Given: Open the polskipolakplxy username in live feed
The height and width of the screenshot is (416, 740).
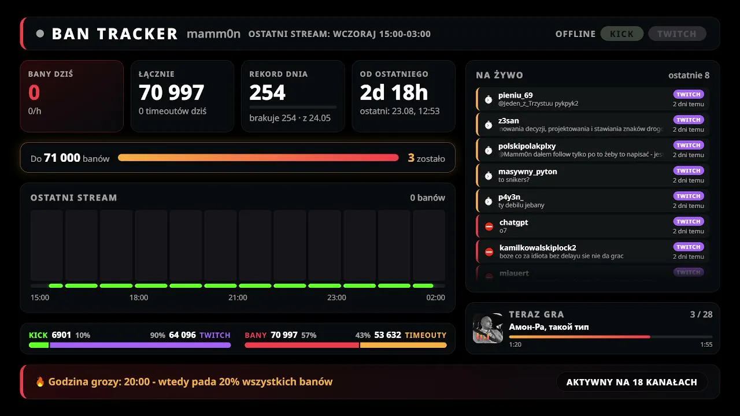Looking at the screenshot, I should point(527,146).
